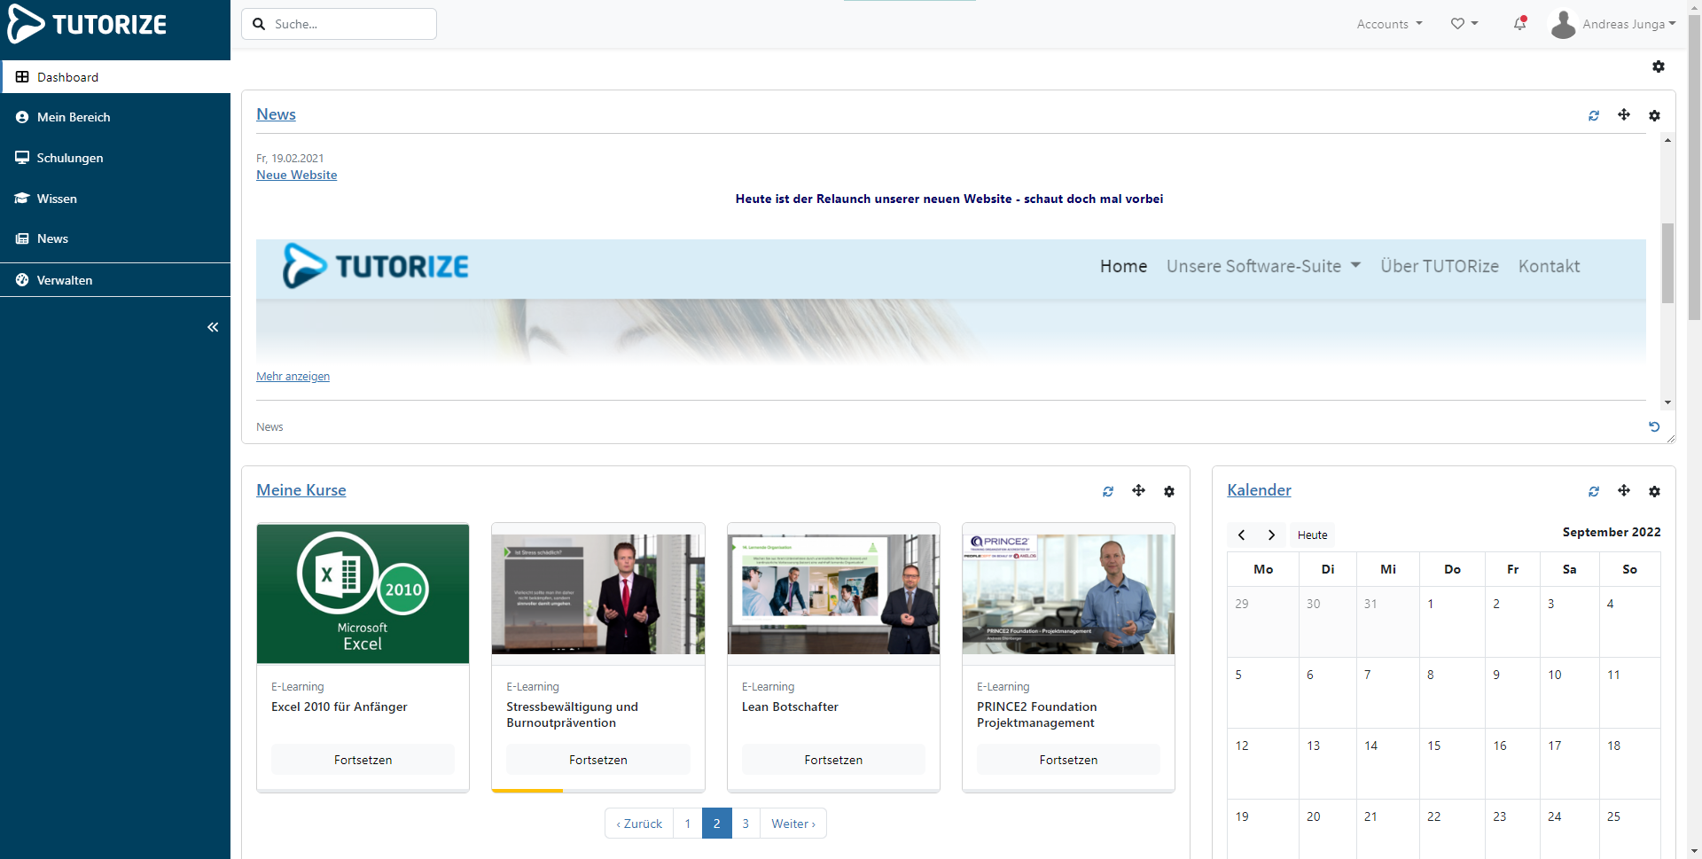Go to next month in the calendar
This screenshot has width=1702, height=859.
(1272, 535)
